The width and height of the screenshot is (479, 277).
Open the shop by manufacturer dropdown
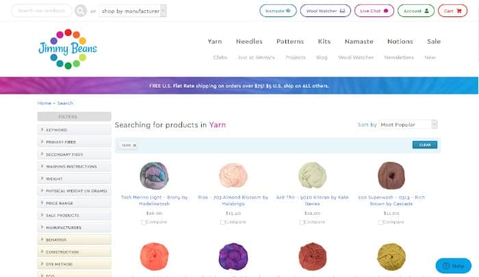click(133, 11)
